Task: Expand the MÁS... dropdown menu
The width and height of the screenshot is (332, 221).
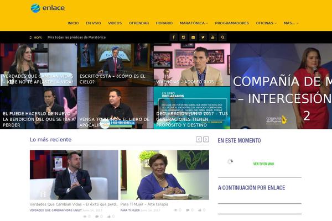Action: click(291, 23)
